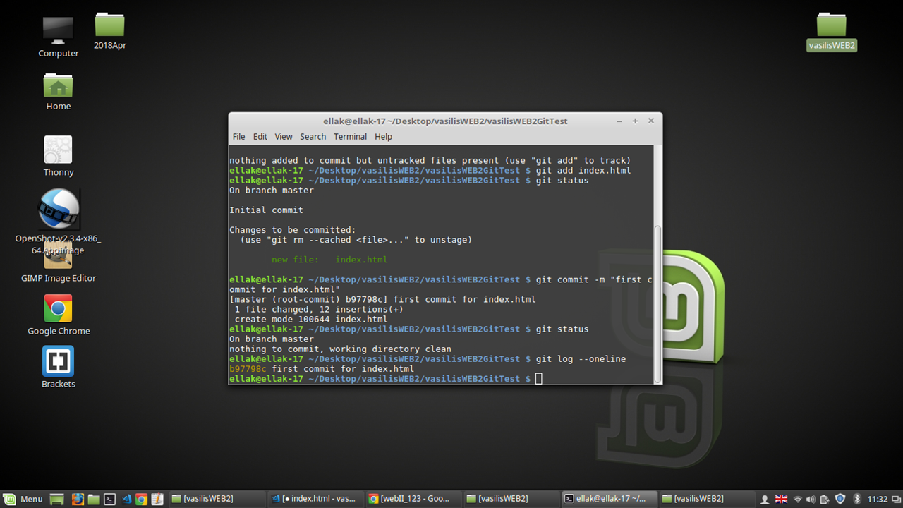The width and height of the screenshot is (903, 508).
Task: Click the '1 file changed, 12 insertions(+)' line
Action: click(319, 310)
